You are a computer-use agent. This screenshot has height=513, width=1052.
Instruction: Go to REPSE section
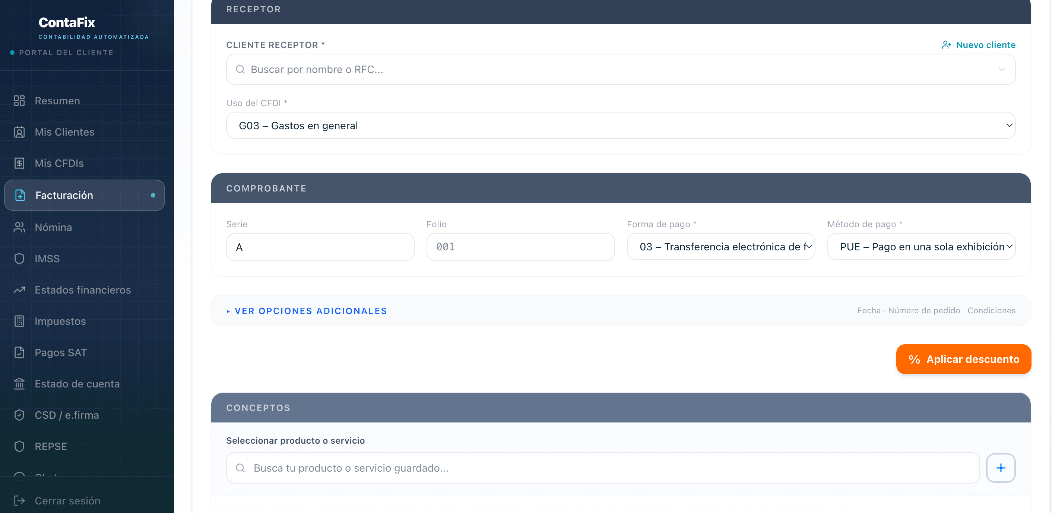click(84, 446)
